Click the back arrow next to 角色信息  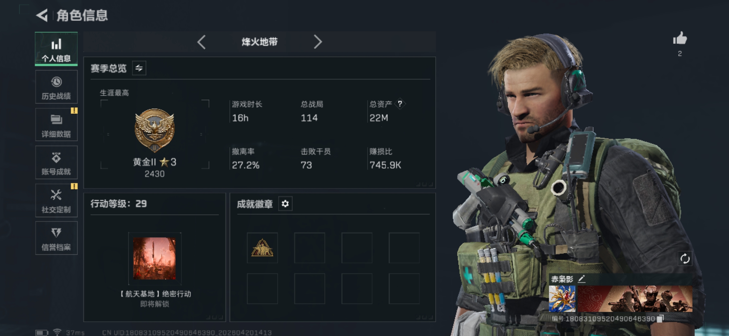coord(42,15)
